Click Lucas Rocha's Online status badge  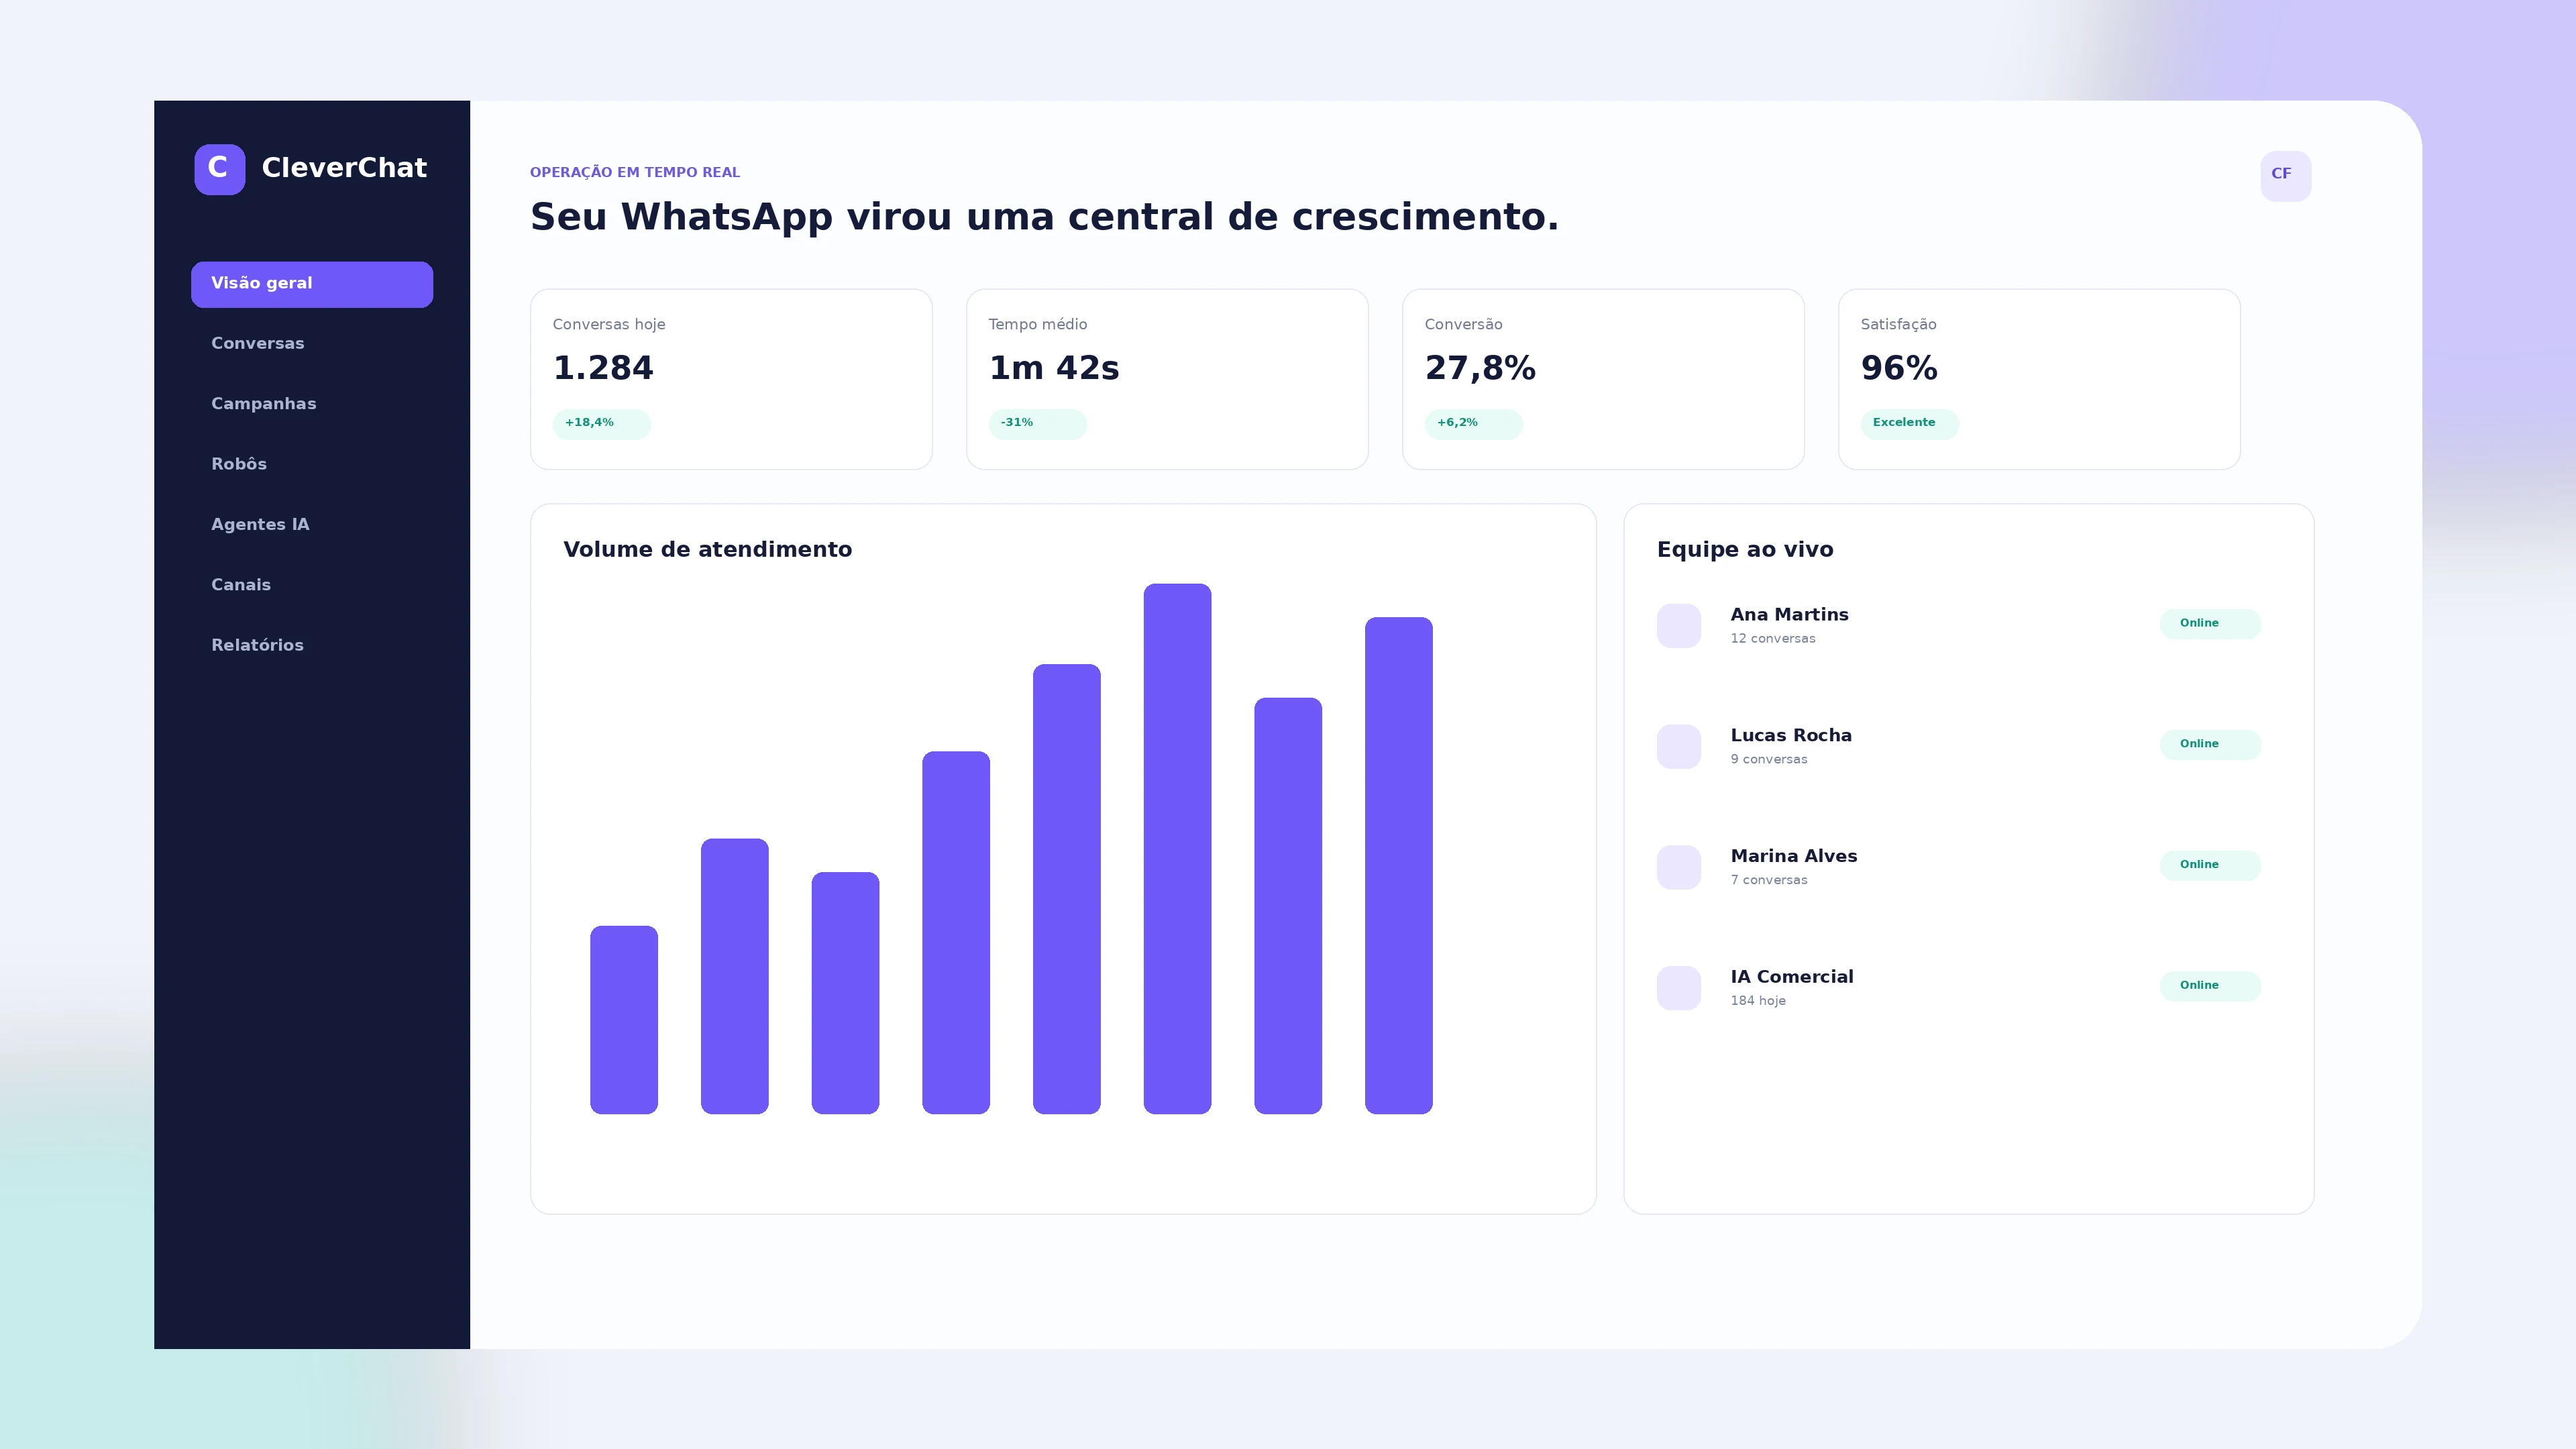click(2210, 745)
